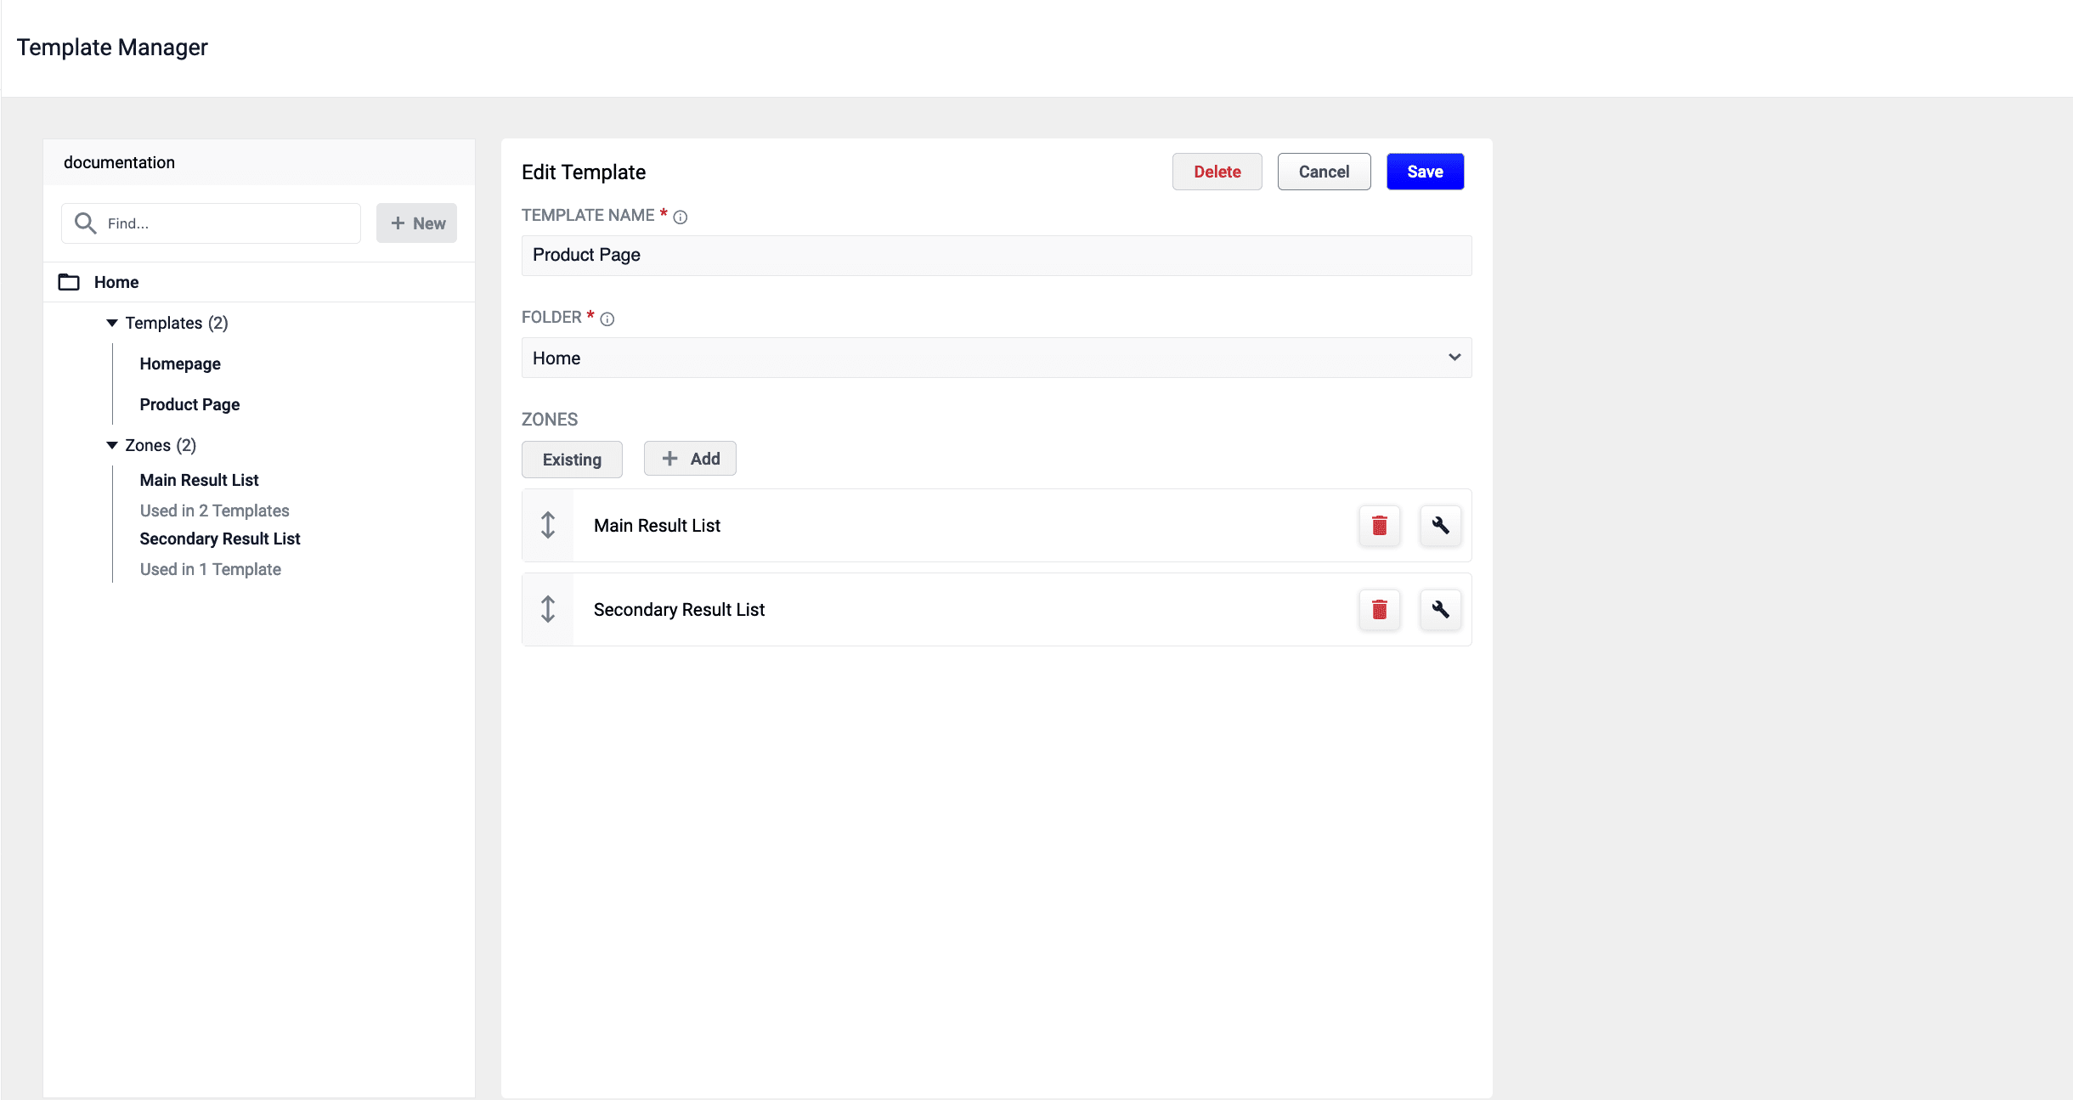Click the Delete template button
Image resolution: width=2073 pixels, height=1100 pixels.
[1217, 172]
